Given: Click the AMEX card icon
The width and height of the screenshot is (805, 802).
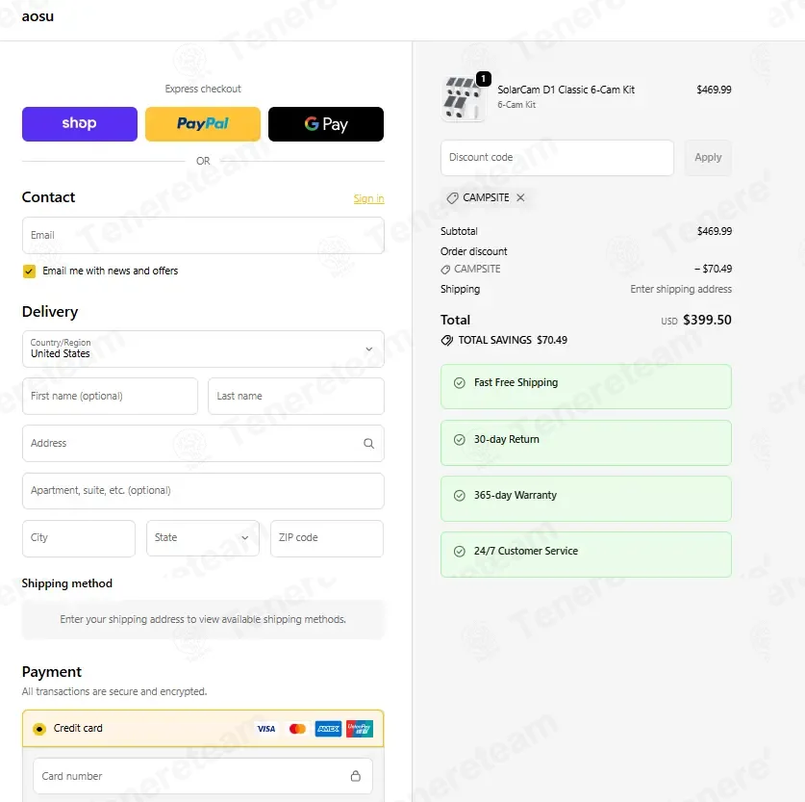Looking at the screenshot, I should pos(328,729).
